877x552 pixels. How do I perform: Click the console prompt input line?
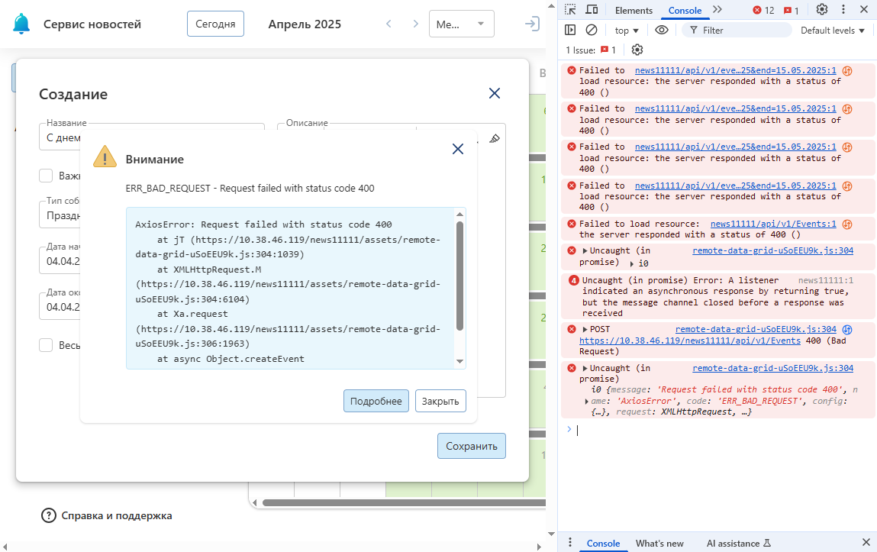[x=721, y=430]
